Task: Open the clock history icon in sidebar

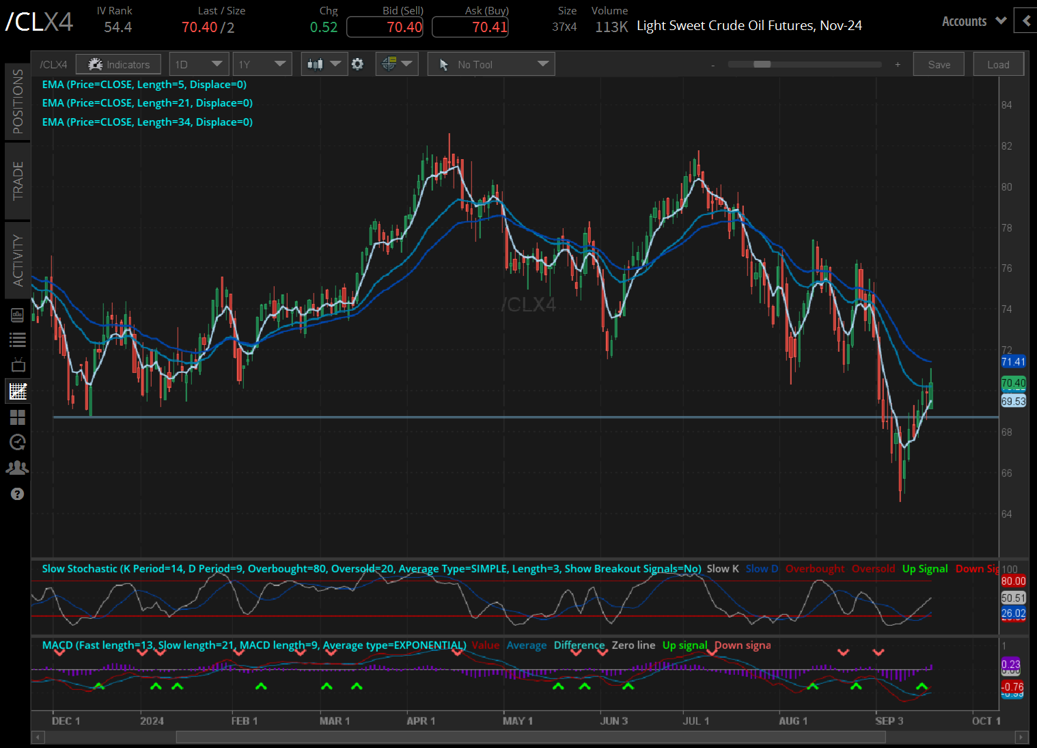Action: [x=18, y=442]
